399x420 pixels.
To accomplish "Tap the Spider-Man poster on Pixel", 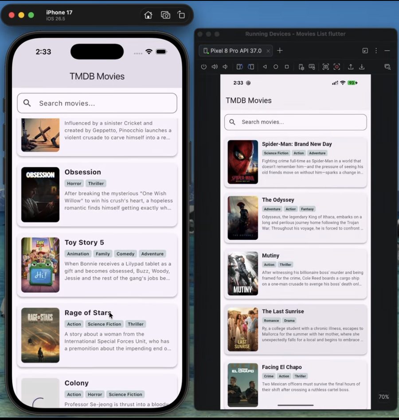I will (x=243, y=162).
